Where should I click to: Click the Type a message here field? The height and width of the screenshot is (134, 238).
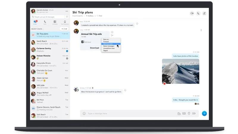tap(131, 113)
